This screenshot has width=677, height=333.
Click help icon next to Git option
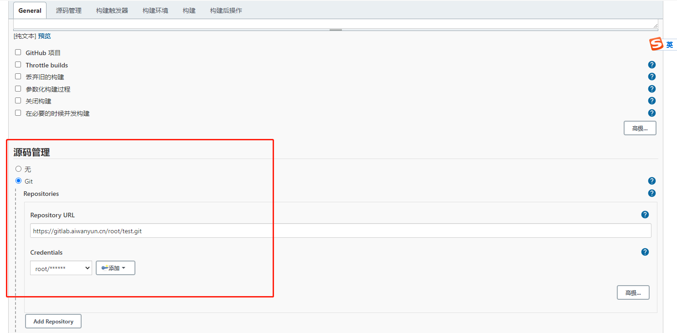click(x=652, y=181)
